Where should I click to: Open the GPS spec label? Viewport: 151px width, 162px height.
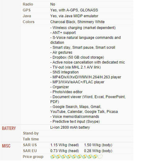click(x=27, y=10)
